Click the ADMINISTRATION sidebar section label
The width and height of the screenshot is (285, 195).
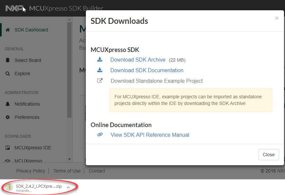point(22,93)
